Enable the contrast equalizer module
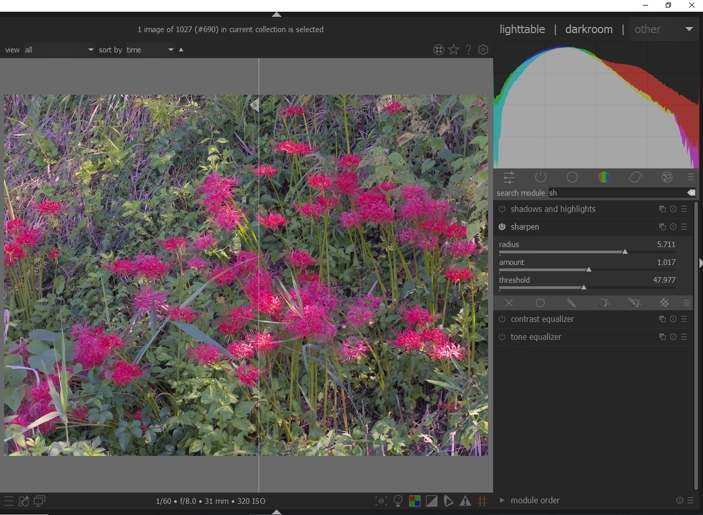This screenshot has height=515, width=703. (502, 319)
